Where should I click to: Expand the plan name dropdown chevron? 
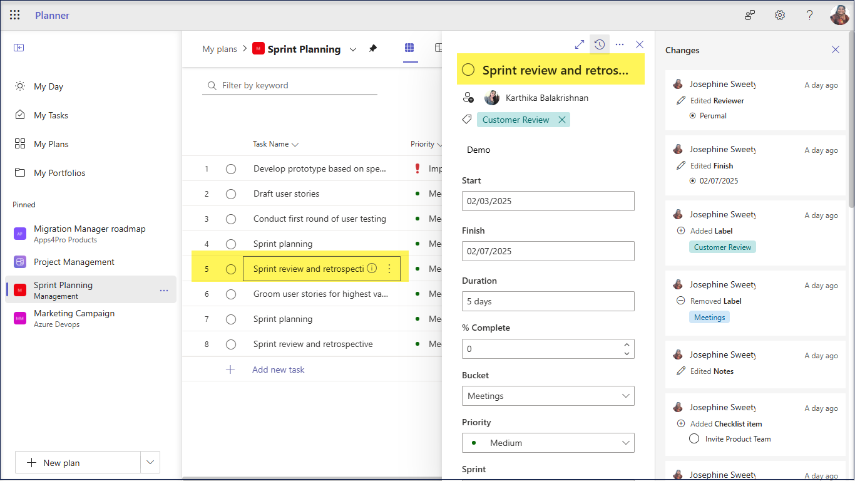tap(353, 49)
